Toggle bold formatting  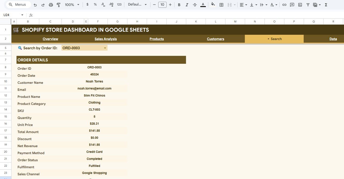(179, 5)
